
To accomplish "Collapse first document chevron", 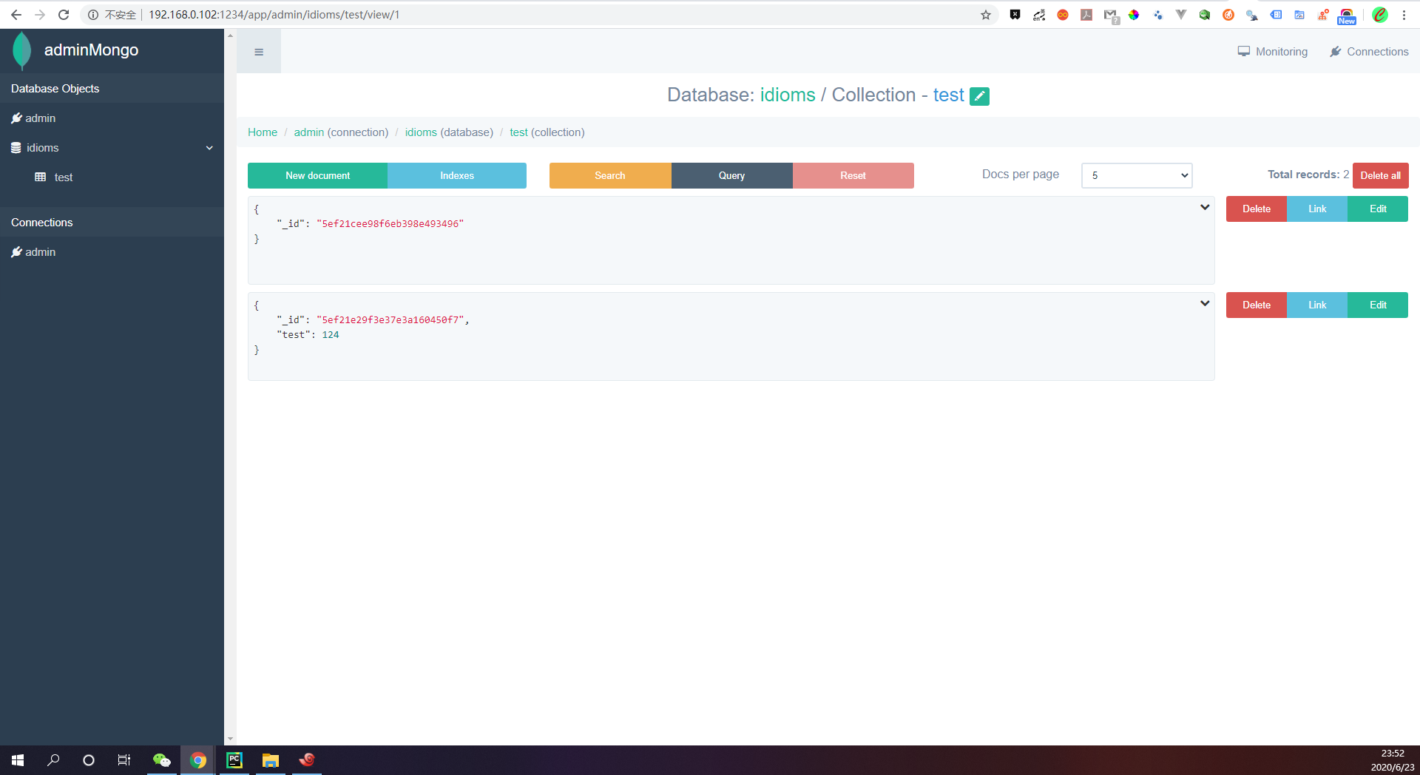I will point(1205,207).
